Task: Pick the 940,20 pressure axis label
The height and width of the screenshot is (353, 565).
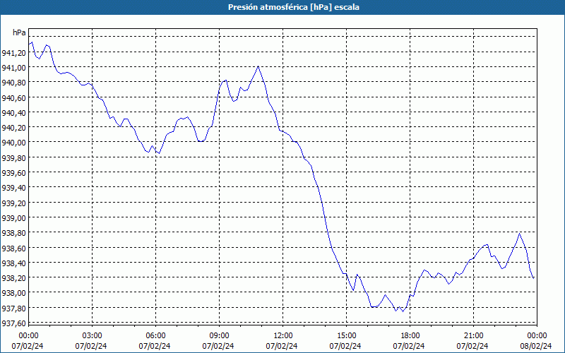Action: pyautogui.click(x=13, y=128)
